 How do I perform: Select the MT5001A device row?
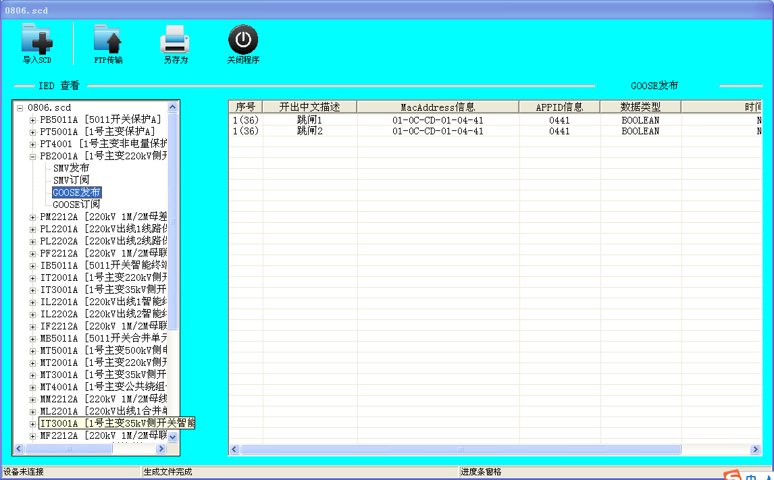[x=103, y=350]
